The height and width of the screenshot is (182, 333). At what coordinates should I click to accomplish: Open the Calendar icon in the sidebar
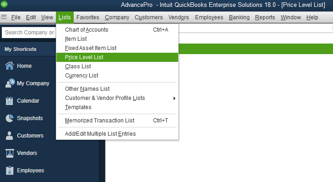coord(9,101)
